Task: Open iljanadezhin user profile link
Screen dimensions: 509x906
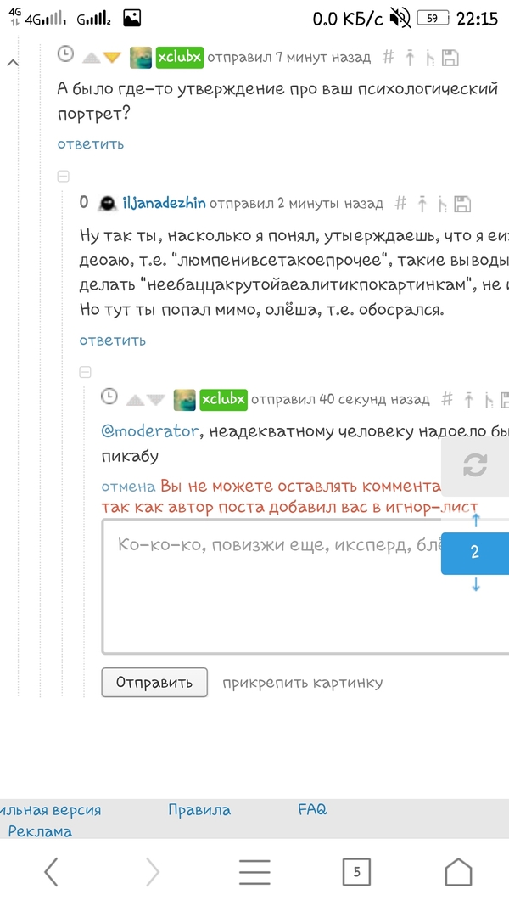Action: pos(164,204)
